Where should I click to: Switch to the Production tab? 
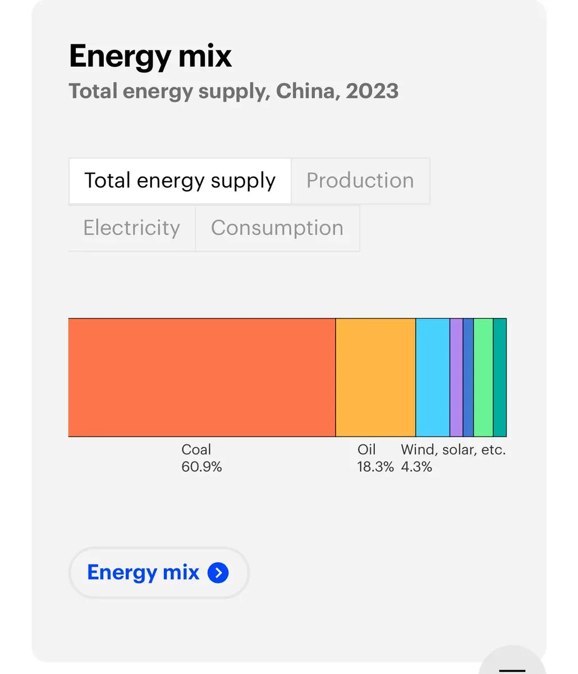(x=360, y=181)
